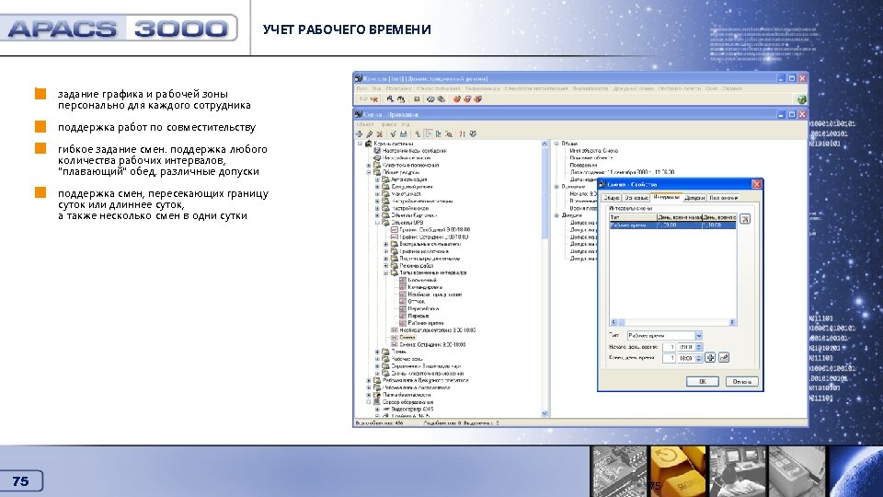Click the OK button in dialog
The height and width of the screenshot is (497, 883).
click(702, 381)
